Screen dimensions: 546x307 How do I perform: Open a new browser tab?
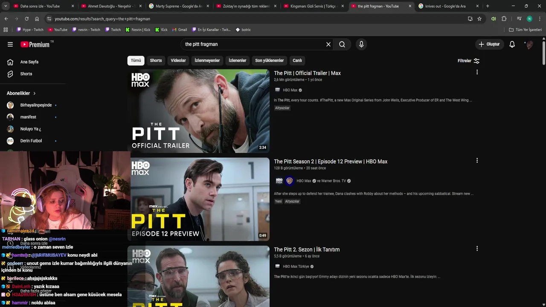click(488, 6)
